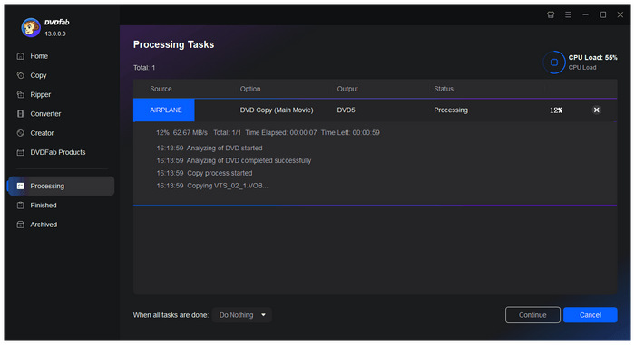Open the Do Nothing dropdown
635x345 pixels.
[242, 315]
